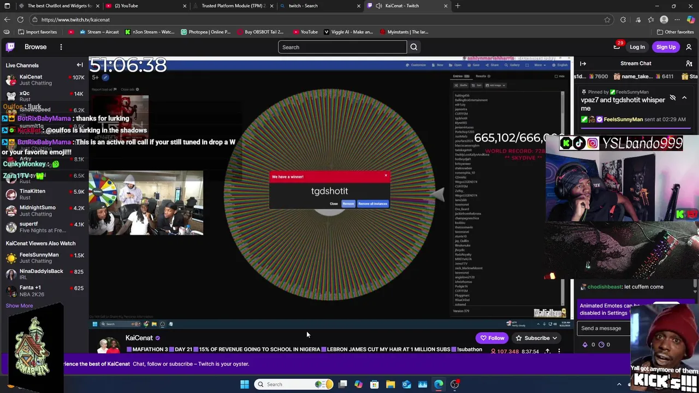Click the KaiCenat channel name link

tap(139, 338)
